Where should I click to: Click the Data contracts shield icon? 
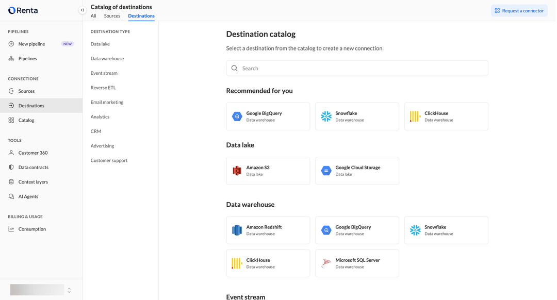(x=11, y=168)
